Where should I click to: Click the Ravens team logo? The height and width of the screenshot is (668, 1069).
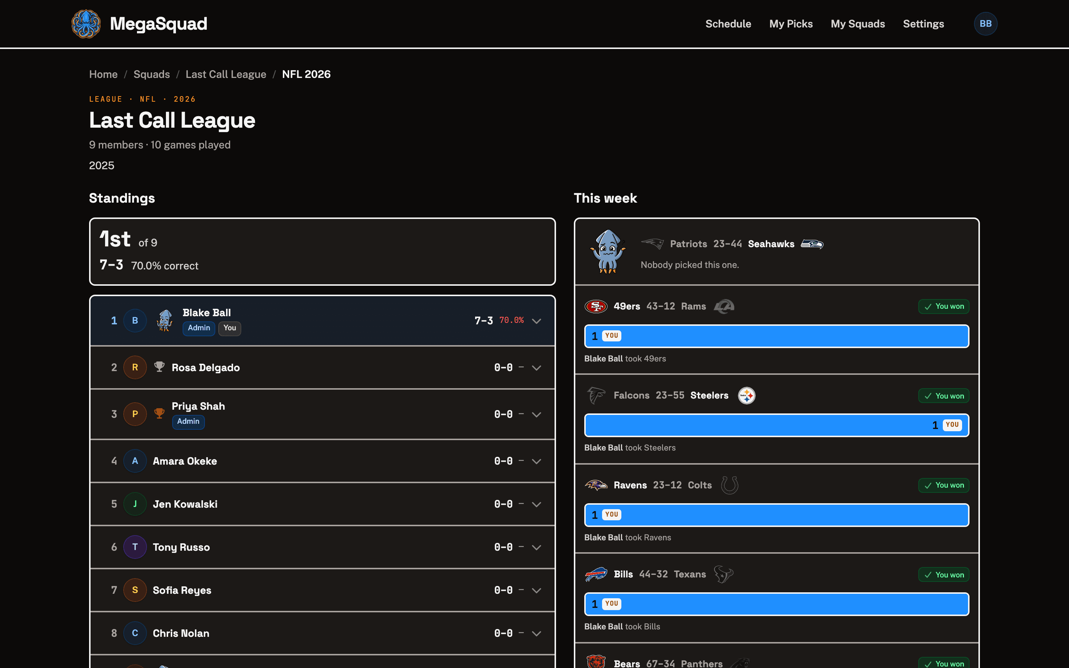(596, 485)
